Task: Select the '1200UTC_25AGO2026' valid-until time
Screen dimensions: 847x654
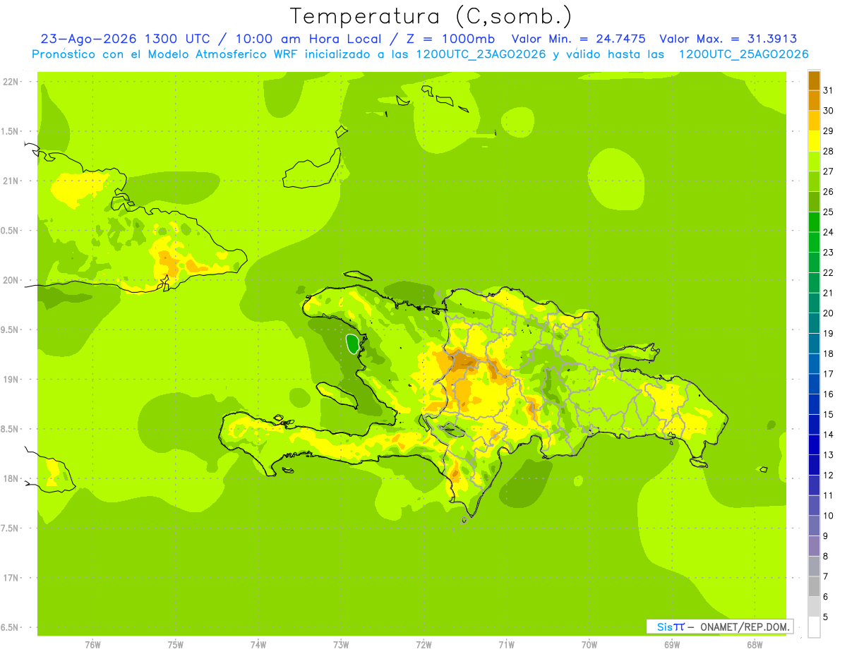Action: pyautogui.click(x=743, y=54)
